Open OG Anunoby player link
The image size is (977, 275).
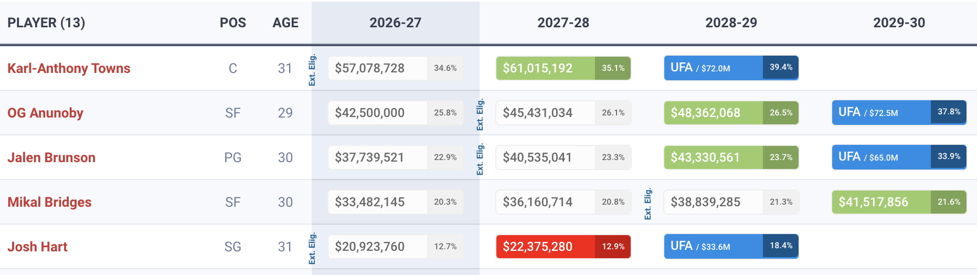coord(45,113)
